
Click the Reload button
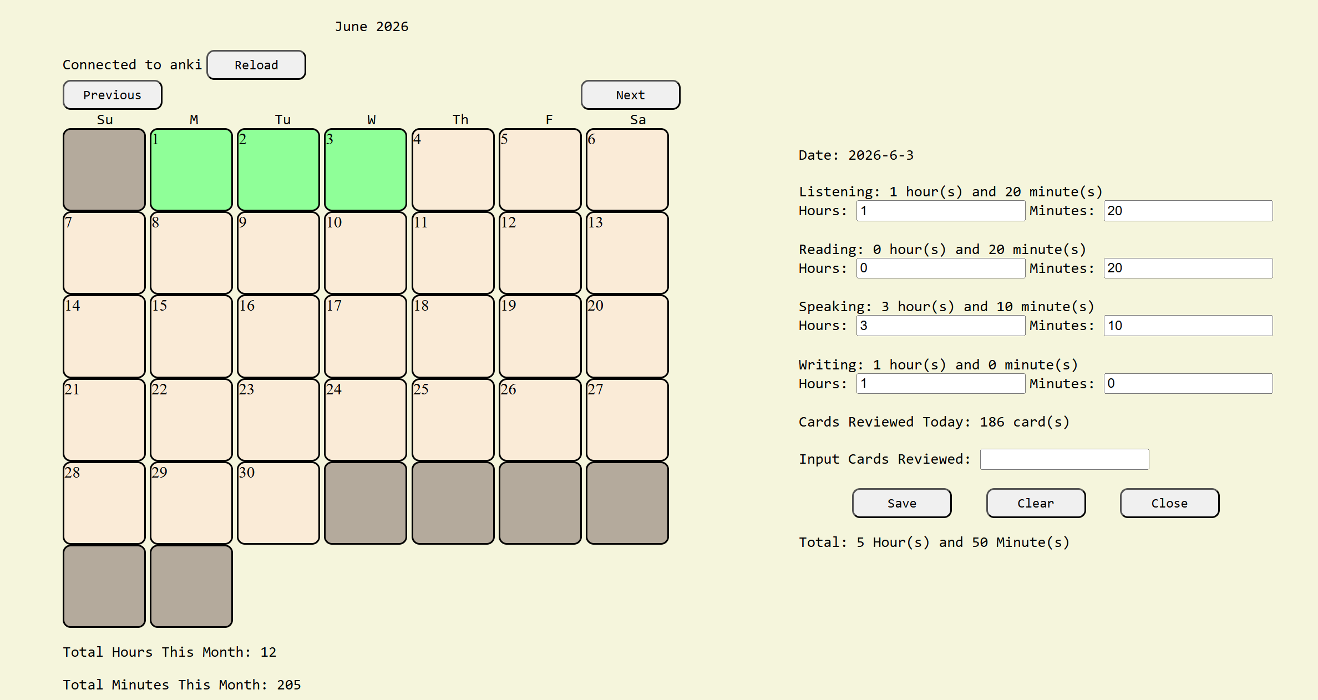(256, 65)
